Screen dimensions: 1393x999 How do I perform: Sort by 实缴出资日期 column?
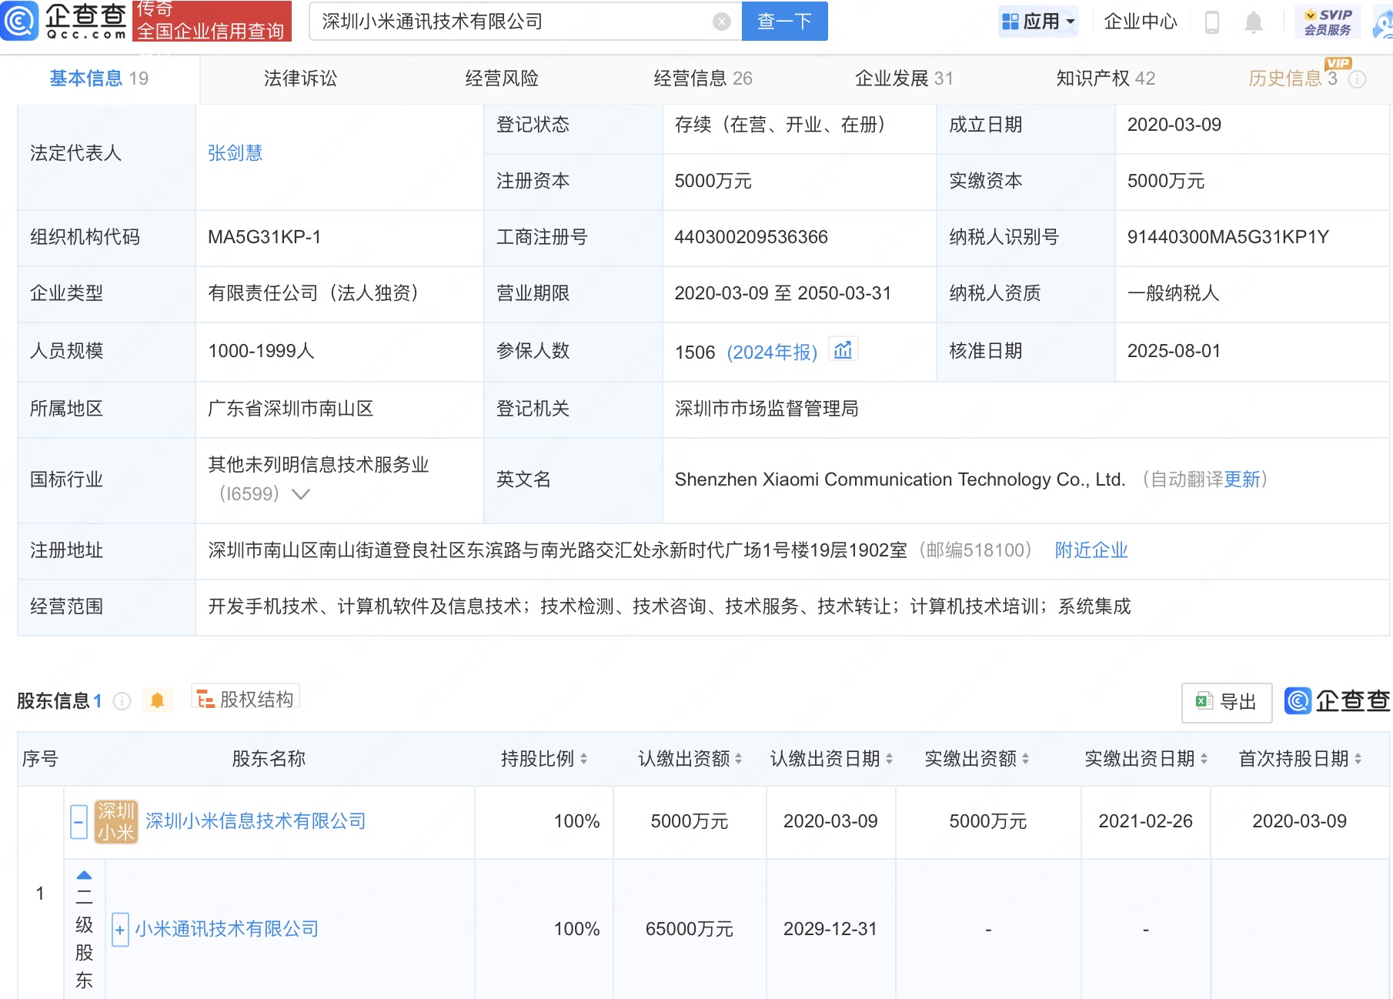click(x=1204, y=759)
